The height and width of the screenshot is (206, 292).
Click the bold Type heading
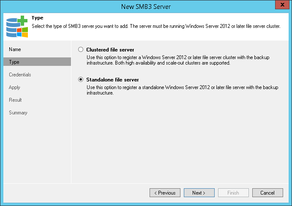point(38,18)
